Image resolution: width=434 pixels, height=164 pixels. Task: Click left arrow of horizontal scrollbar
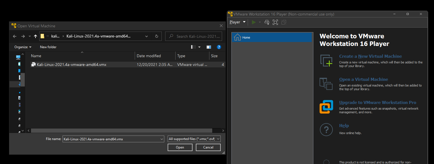(28, 131)
